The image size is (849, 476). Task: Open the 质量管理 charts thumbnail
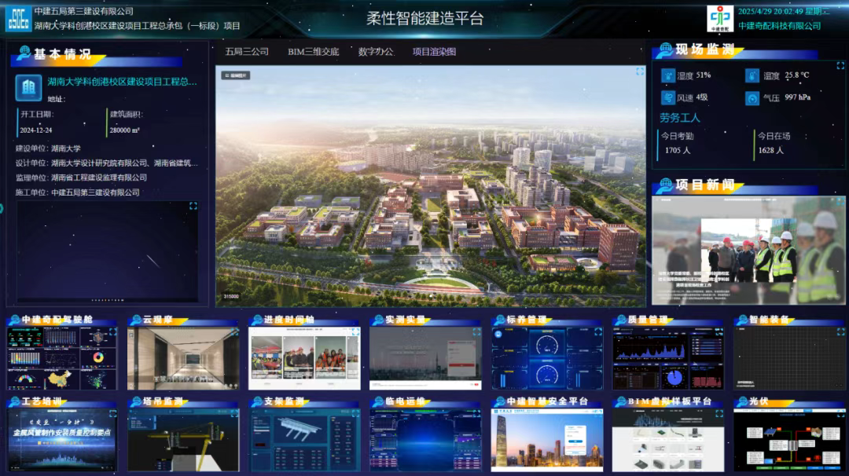coord(668,358)
